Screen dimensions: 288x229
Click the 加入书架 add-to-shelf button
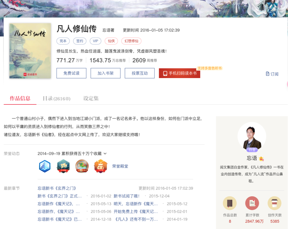[x=105, y=73]
